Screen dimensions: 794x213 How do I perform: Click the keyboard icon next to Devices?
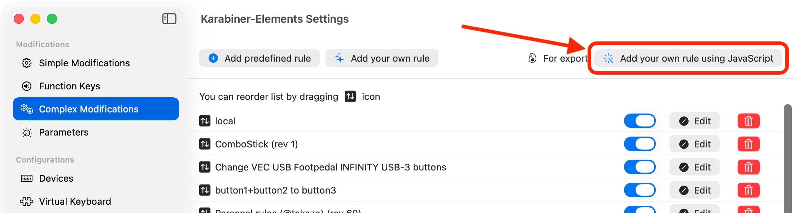[26, 178]
